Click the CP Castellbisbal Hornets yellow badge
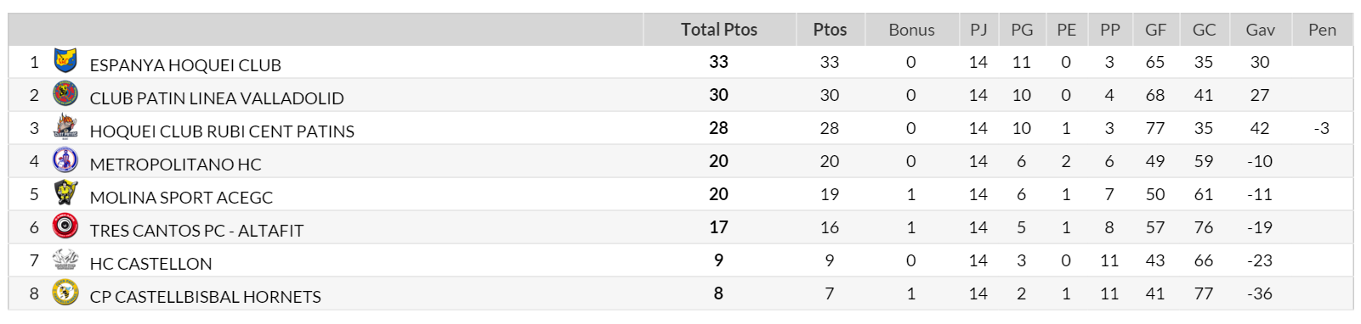The height and width of the screenshot is (324, 1361). (65, 292)
